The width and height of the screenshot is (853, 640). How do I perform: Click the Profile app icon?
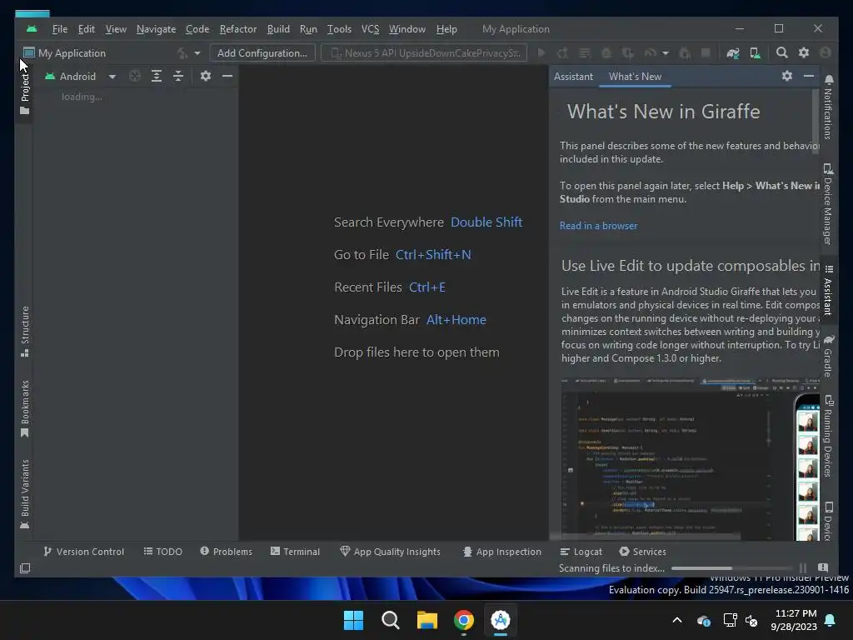650,52
